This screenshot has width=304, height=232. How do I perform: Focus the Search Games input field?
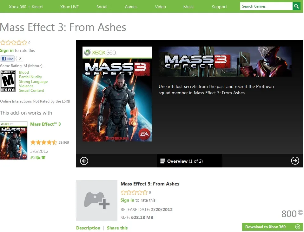click(x=266, y=6)
